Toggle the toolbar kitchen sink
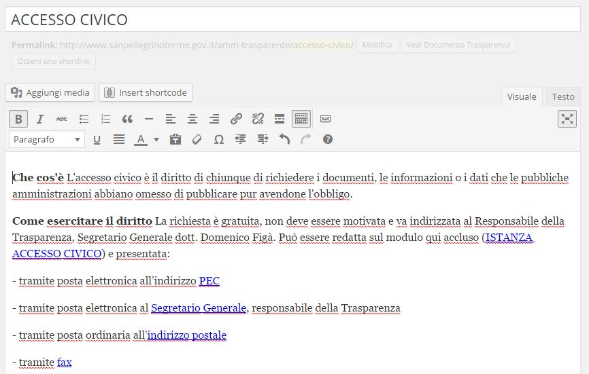Screen dimensions: 589x374 301,119
